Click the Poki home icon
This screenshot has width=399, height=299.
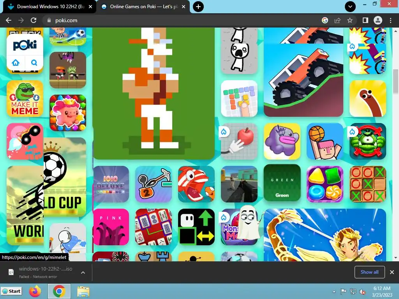coord(16,62)
